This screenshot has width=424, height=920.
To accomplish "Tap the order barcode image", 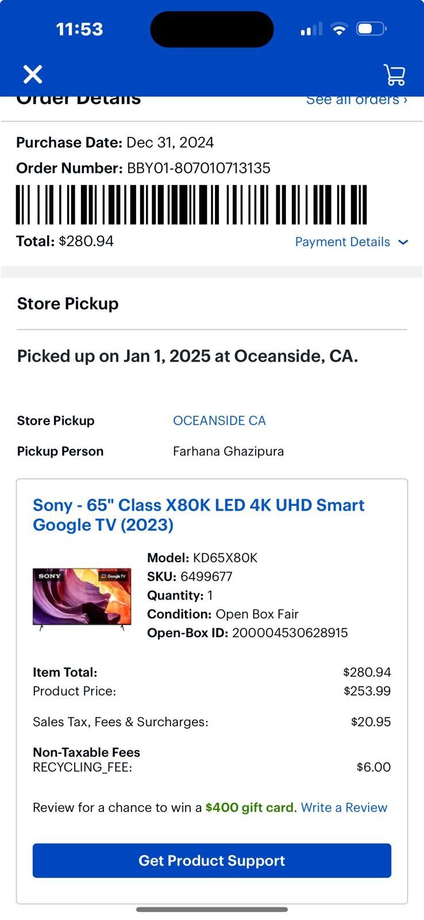I will [x=191, y=205].
